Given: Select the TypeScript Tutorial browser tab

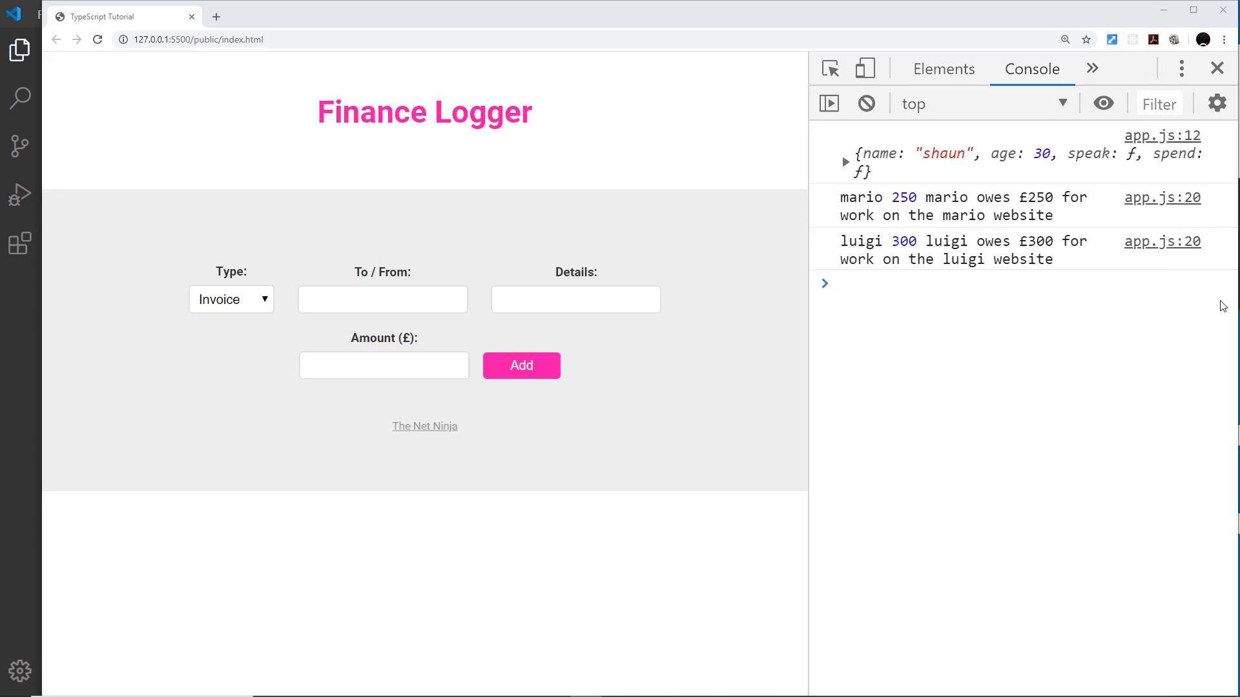Looking at the screenshot, I should 123,17.
